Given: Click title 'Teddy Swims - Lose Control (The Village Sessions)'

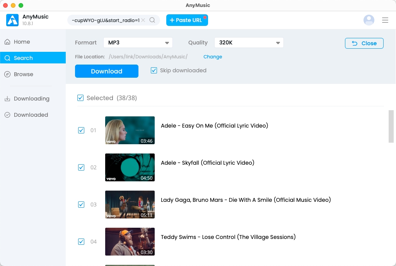Looking at the screenshot, I should click(x=228, y=237).
